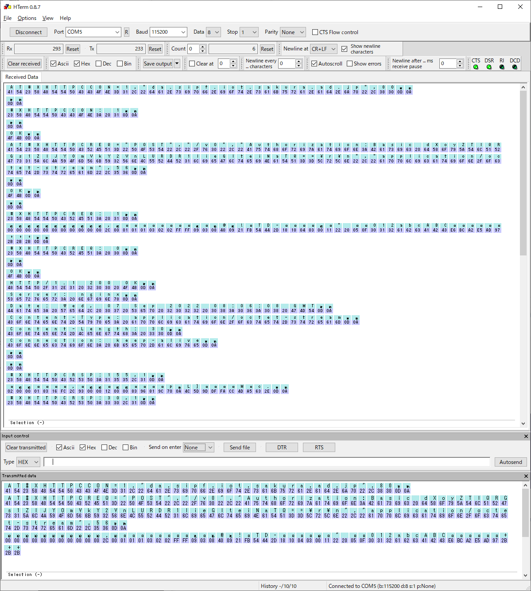Viewport: 531px width, 591px height.
Task: Click the DCD status indicator LED
Action: pyautogui.click(x=515, y=67)
